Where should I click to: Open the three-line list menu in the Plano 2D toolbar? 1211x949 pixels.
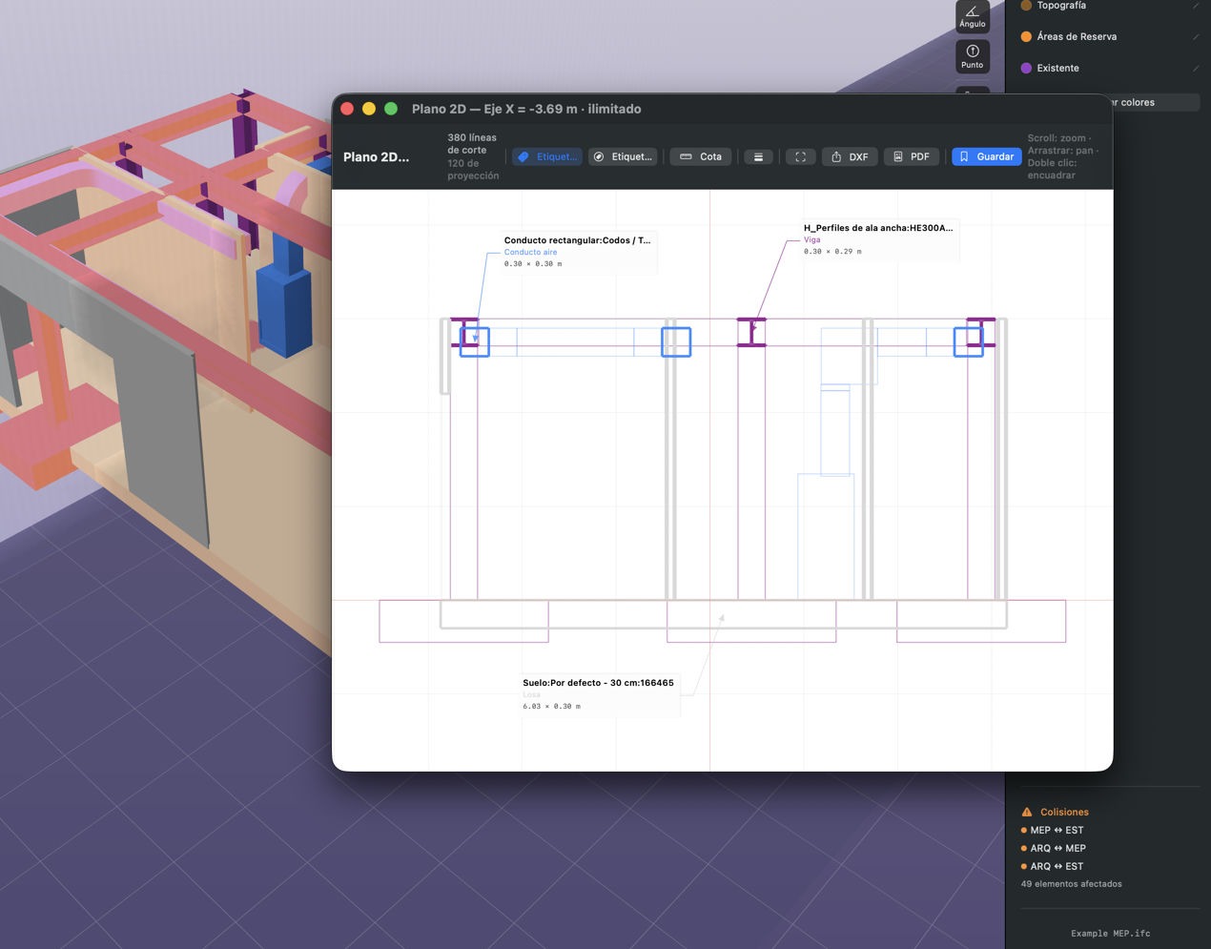758,156
